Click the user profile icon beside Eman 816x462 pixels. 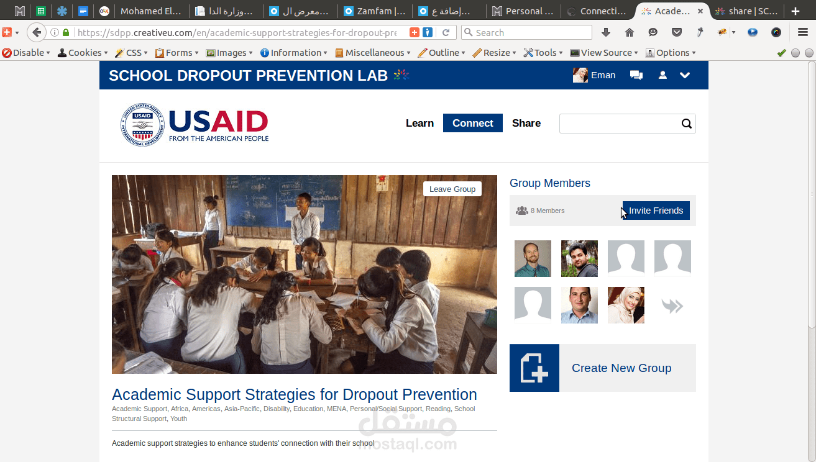click(x=662, y=75)
